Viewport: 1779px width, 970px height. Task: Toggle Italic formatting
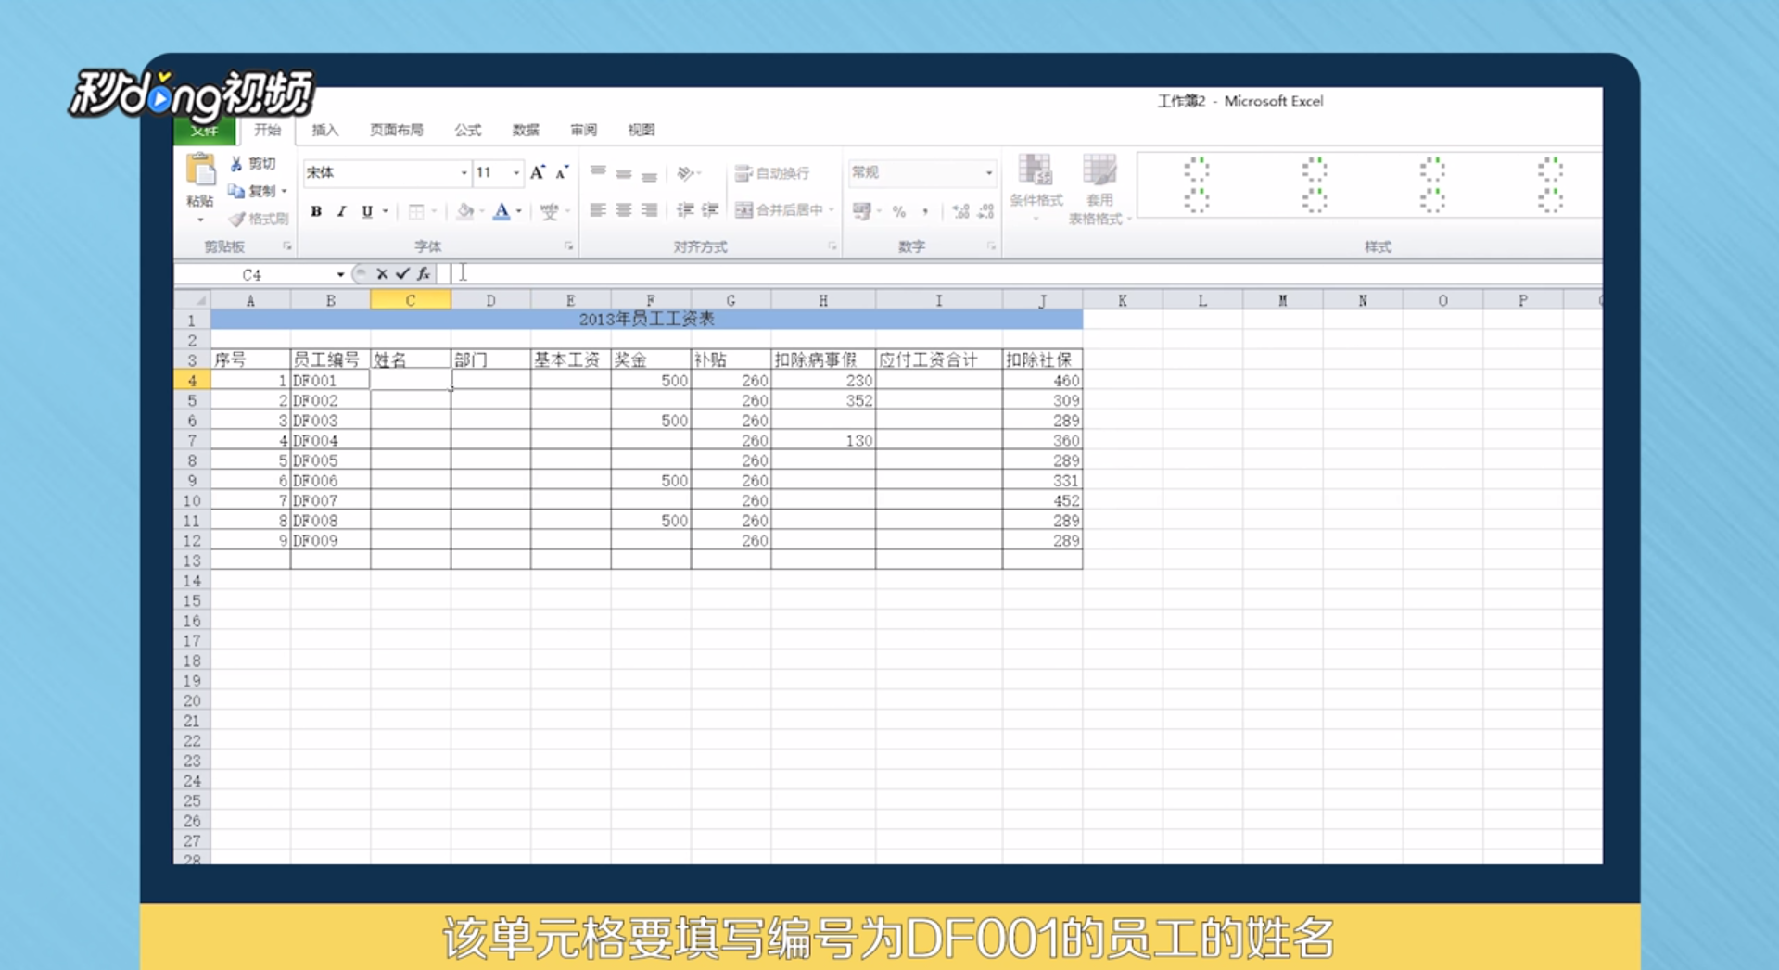coord(341,212)
